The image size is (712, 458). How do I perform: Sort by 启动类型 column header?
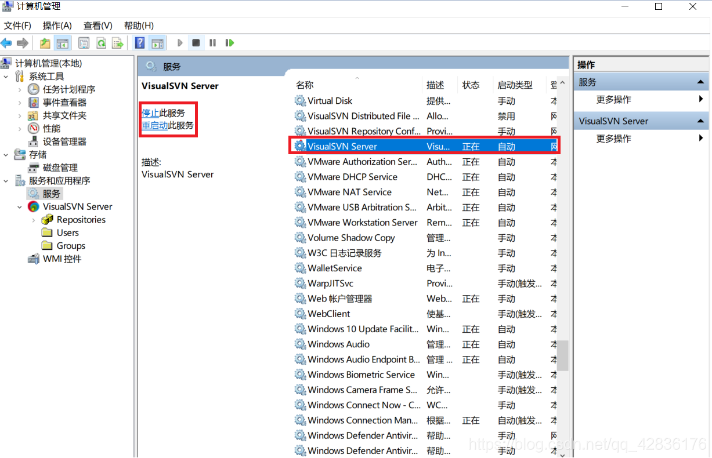[515, 85]
